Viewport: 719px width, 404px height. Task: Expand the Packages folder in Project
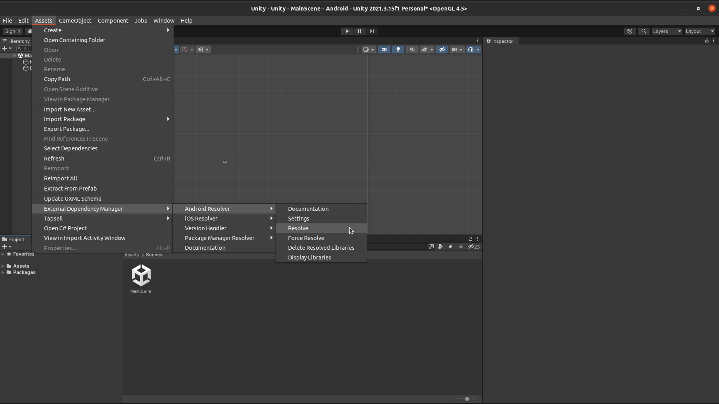pyautogui.click(x=3, y=272)
